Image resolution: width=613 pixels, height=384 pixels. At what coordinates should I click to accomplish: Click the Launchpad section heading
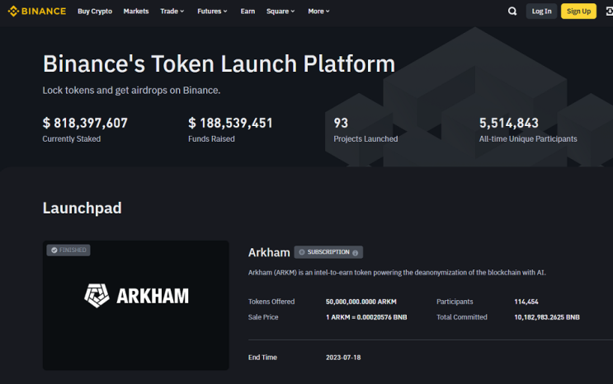coord(83,208)
